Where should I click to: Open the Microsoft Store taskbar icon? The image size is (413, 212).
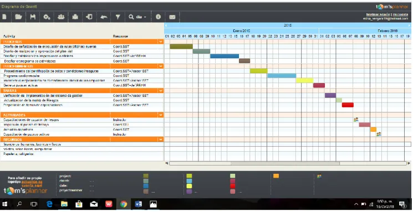pyautogui.click(x=79, y=204)
